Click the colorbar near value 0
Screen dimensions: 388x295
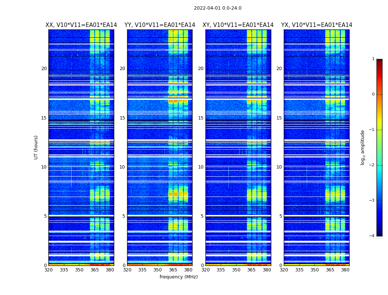coord(380,94)
